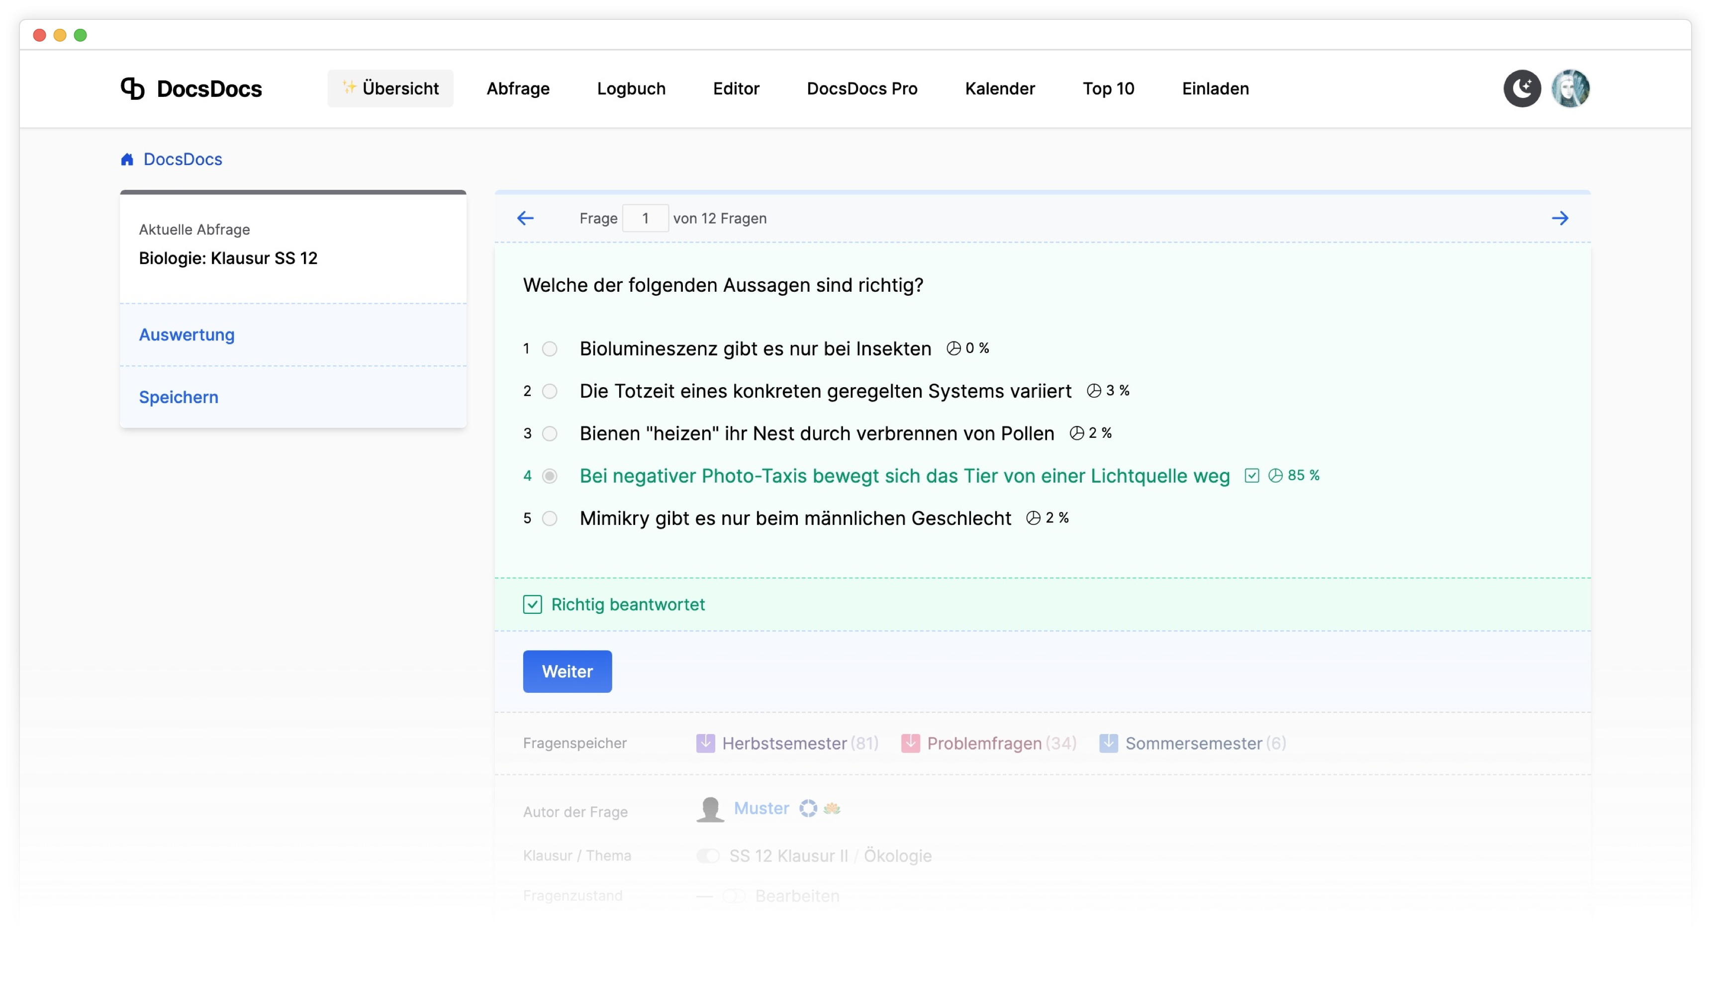Go to previous question arrow
Screen dimensions: 1711x1002
pos(525,218)
